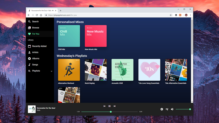Open Recently Added calendar icon

pyautogui.click(x=29, y=46)
